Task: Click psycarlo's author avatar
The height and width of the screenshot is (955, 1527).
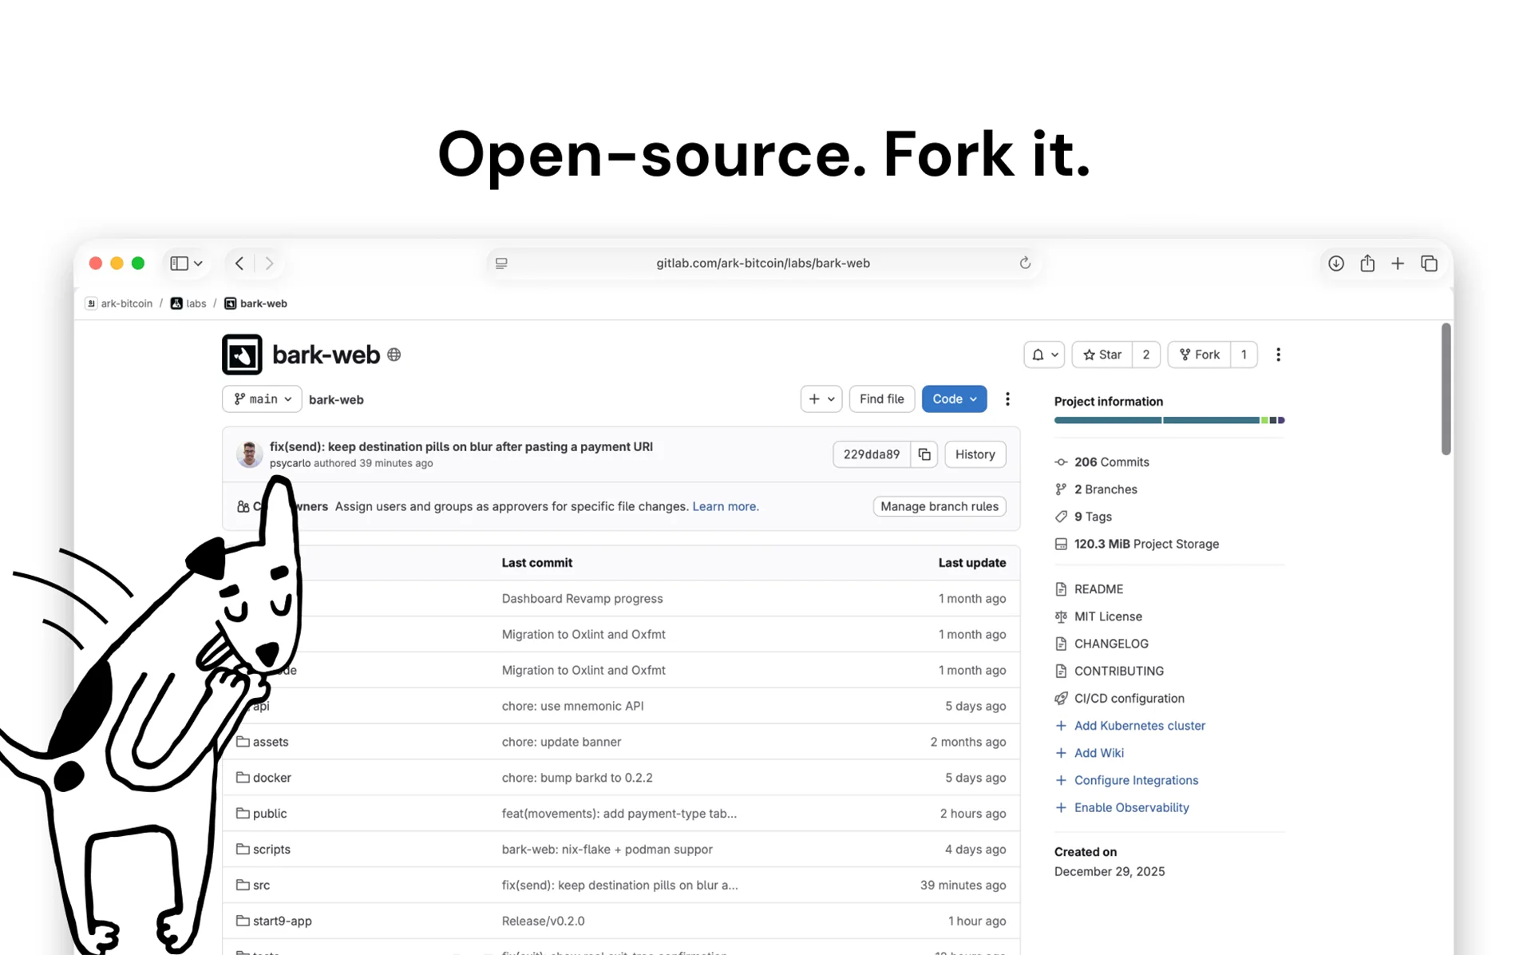Action: pyautogui.click(x=249, y=454)
